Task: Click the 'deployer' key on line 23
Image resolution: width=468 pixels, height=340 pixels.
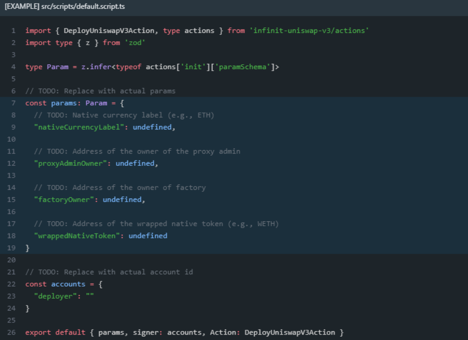Action: [x=55, y=296]
